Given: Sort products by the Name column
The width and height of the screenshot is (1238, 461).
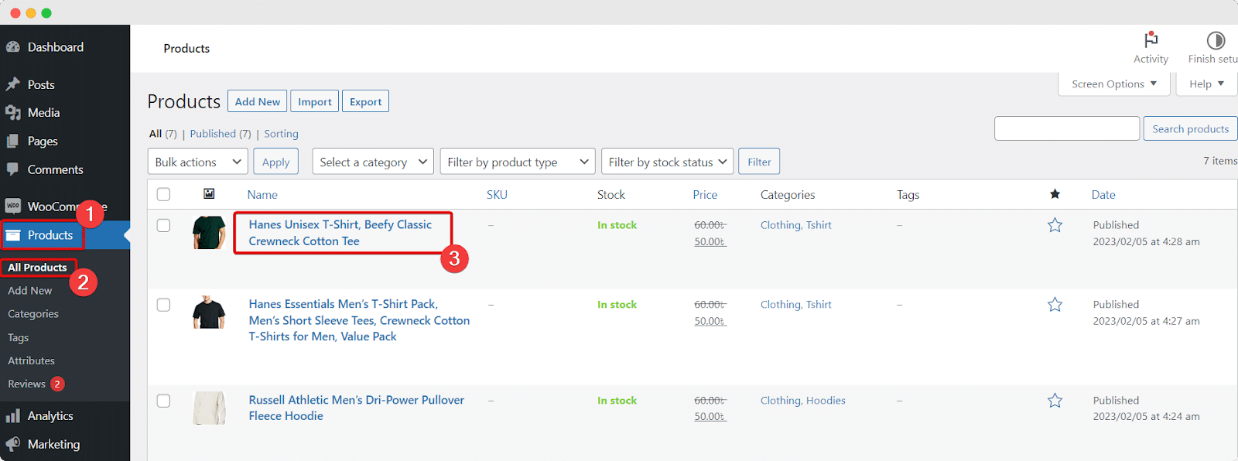Looking at the screenshot, I should click(x=262, y=195).
